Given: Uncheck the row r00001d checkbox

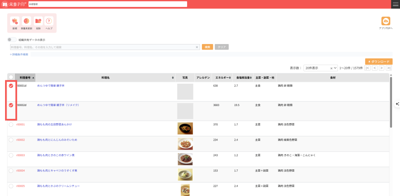Looking at the screenshot, I should click(x=11, y=86).
